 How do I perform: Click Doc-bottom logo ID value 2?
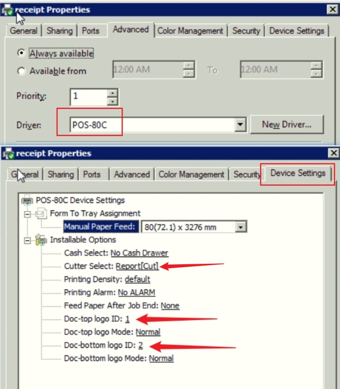pos(141,345)
